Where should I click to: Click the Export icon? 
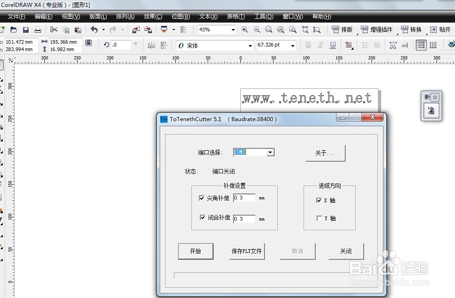(149, 29)
